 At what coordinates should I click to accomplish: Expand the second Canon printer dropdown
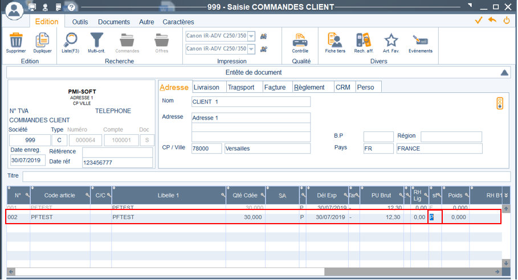tap(251, 49)
